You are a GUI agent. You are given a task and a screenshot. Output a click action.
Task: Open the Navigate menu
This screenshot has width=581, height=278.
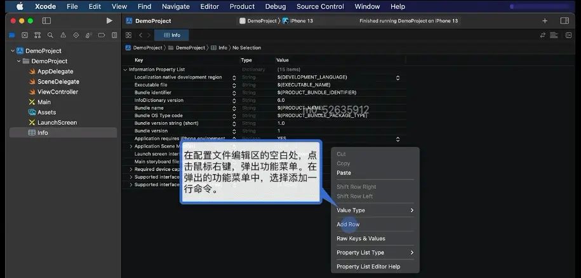coord(176,6)
